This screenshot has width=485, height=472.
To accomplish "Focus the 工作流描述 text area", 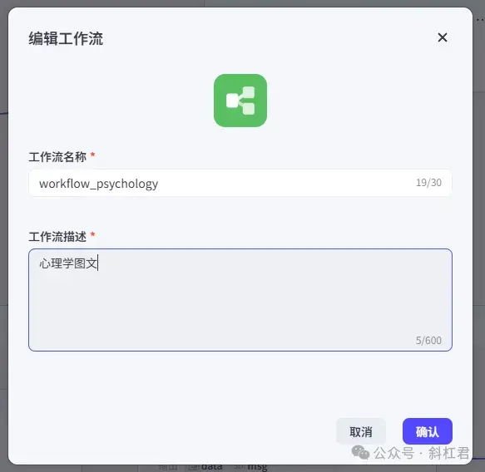I will pos(240,300).
